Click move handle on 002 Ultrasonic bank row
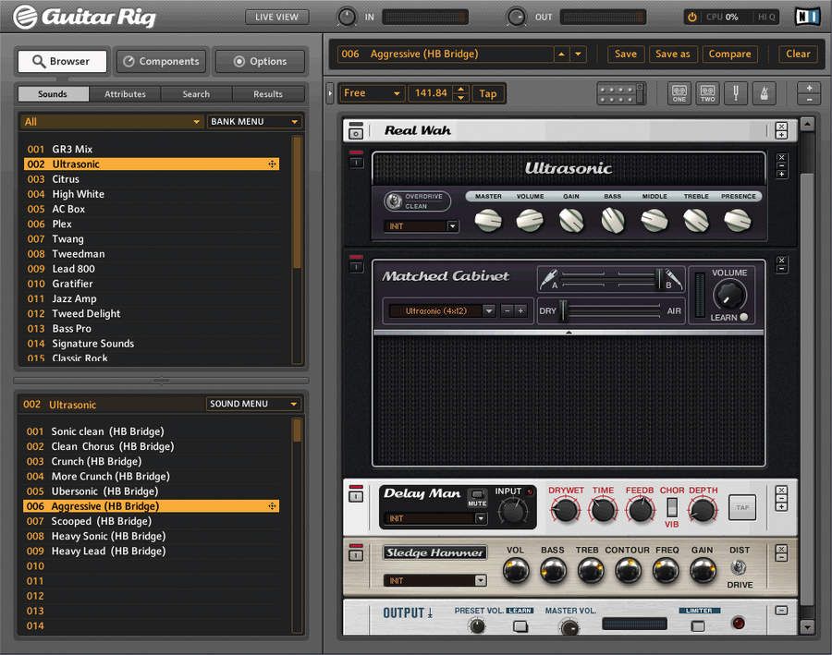 click(x=272, y=164)
